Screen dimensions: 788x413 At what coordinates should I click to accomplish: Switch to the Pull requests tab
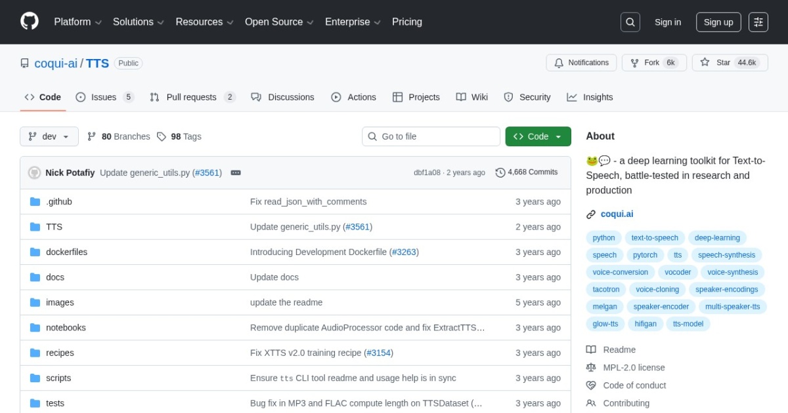tap(191, 97)
